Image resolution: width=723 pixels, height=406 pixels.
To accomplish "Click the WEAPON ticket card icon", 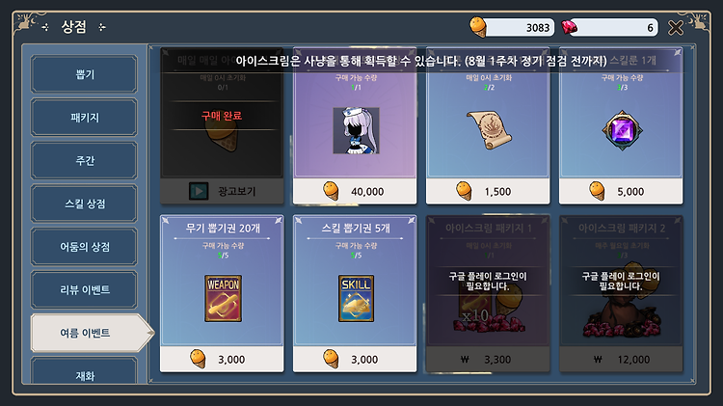I will pyautogui.click(x=224, y=299).
